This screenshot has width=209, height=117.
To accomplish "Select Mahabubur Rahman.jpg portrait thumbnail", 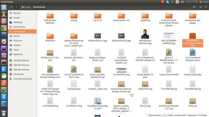I will tap(145, 33).
